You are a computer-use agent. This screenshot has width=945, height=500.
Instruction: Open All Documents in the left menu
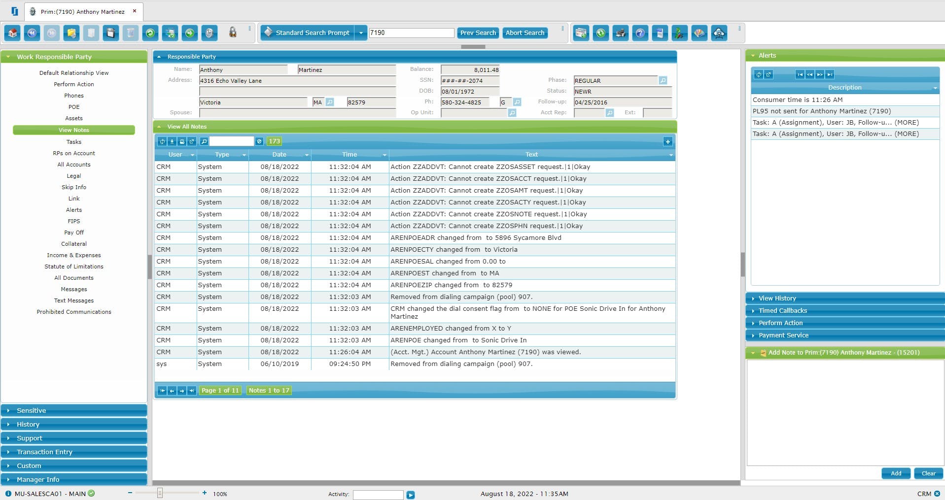74,278
